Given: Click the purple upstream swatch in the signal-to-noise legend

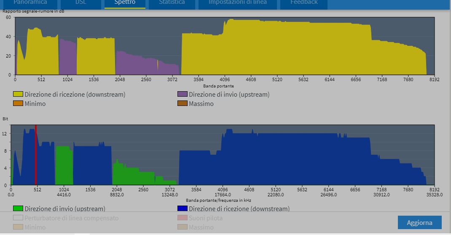Looking at the screenshot, I should pos(183,95).
